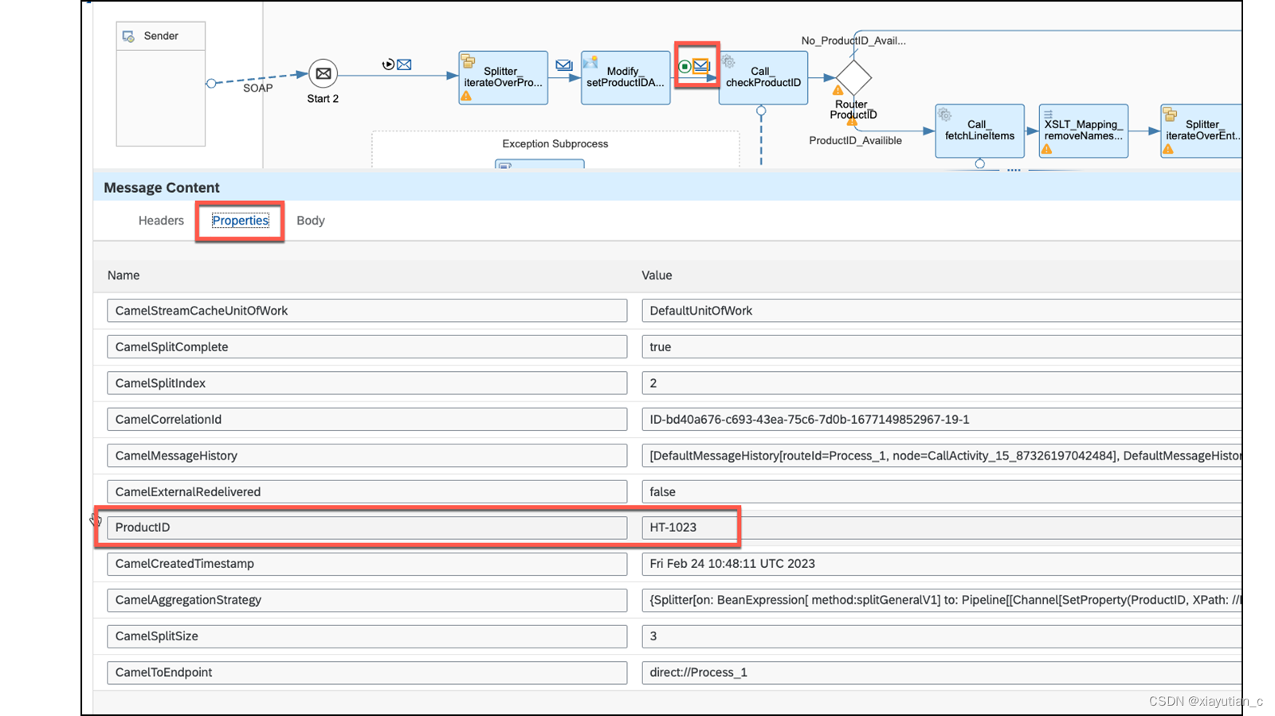Viewport: 1275px width, 716px height.
Task: Click the CamelSplitSize name field
Action: tap(367, 636)
